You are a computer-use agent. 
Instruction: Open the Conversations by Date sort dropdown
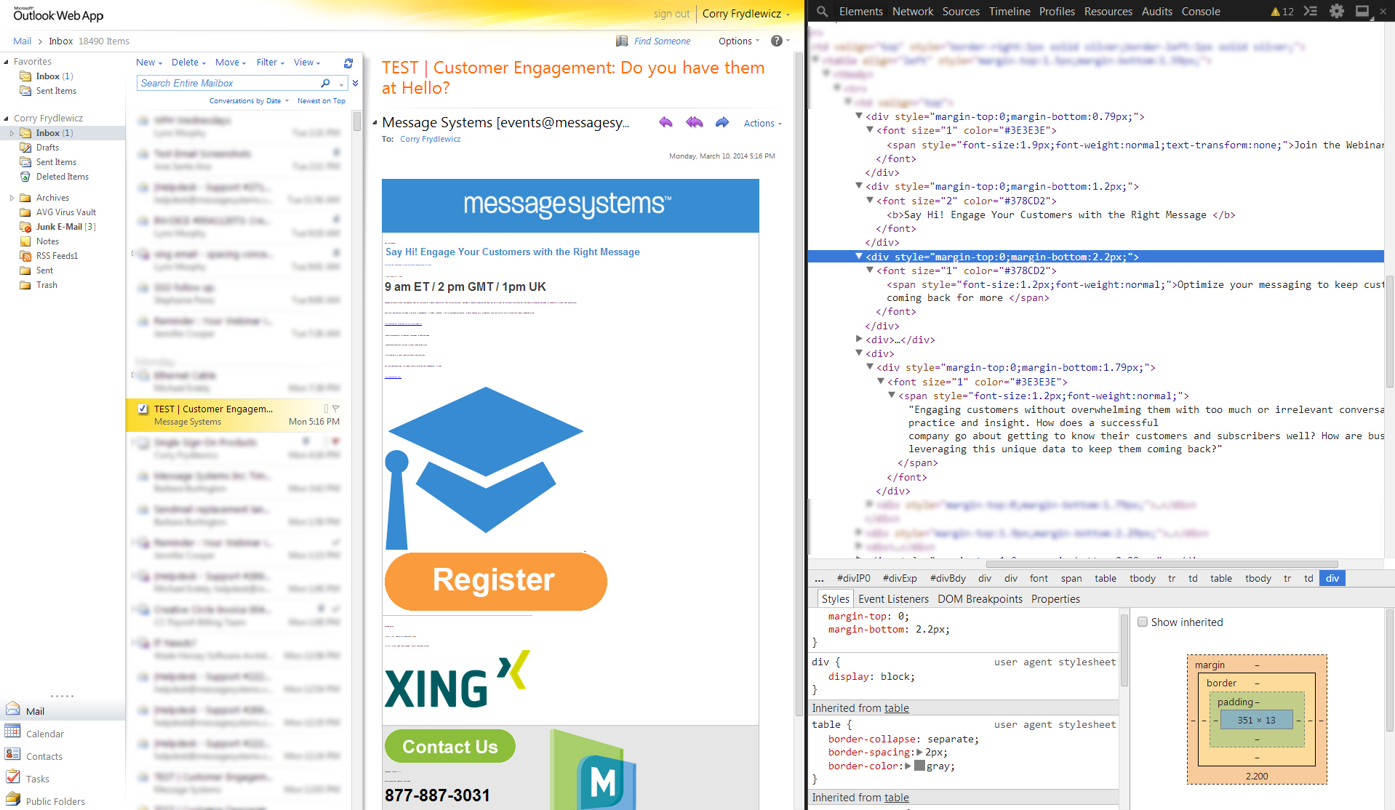[249, 101]
